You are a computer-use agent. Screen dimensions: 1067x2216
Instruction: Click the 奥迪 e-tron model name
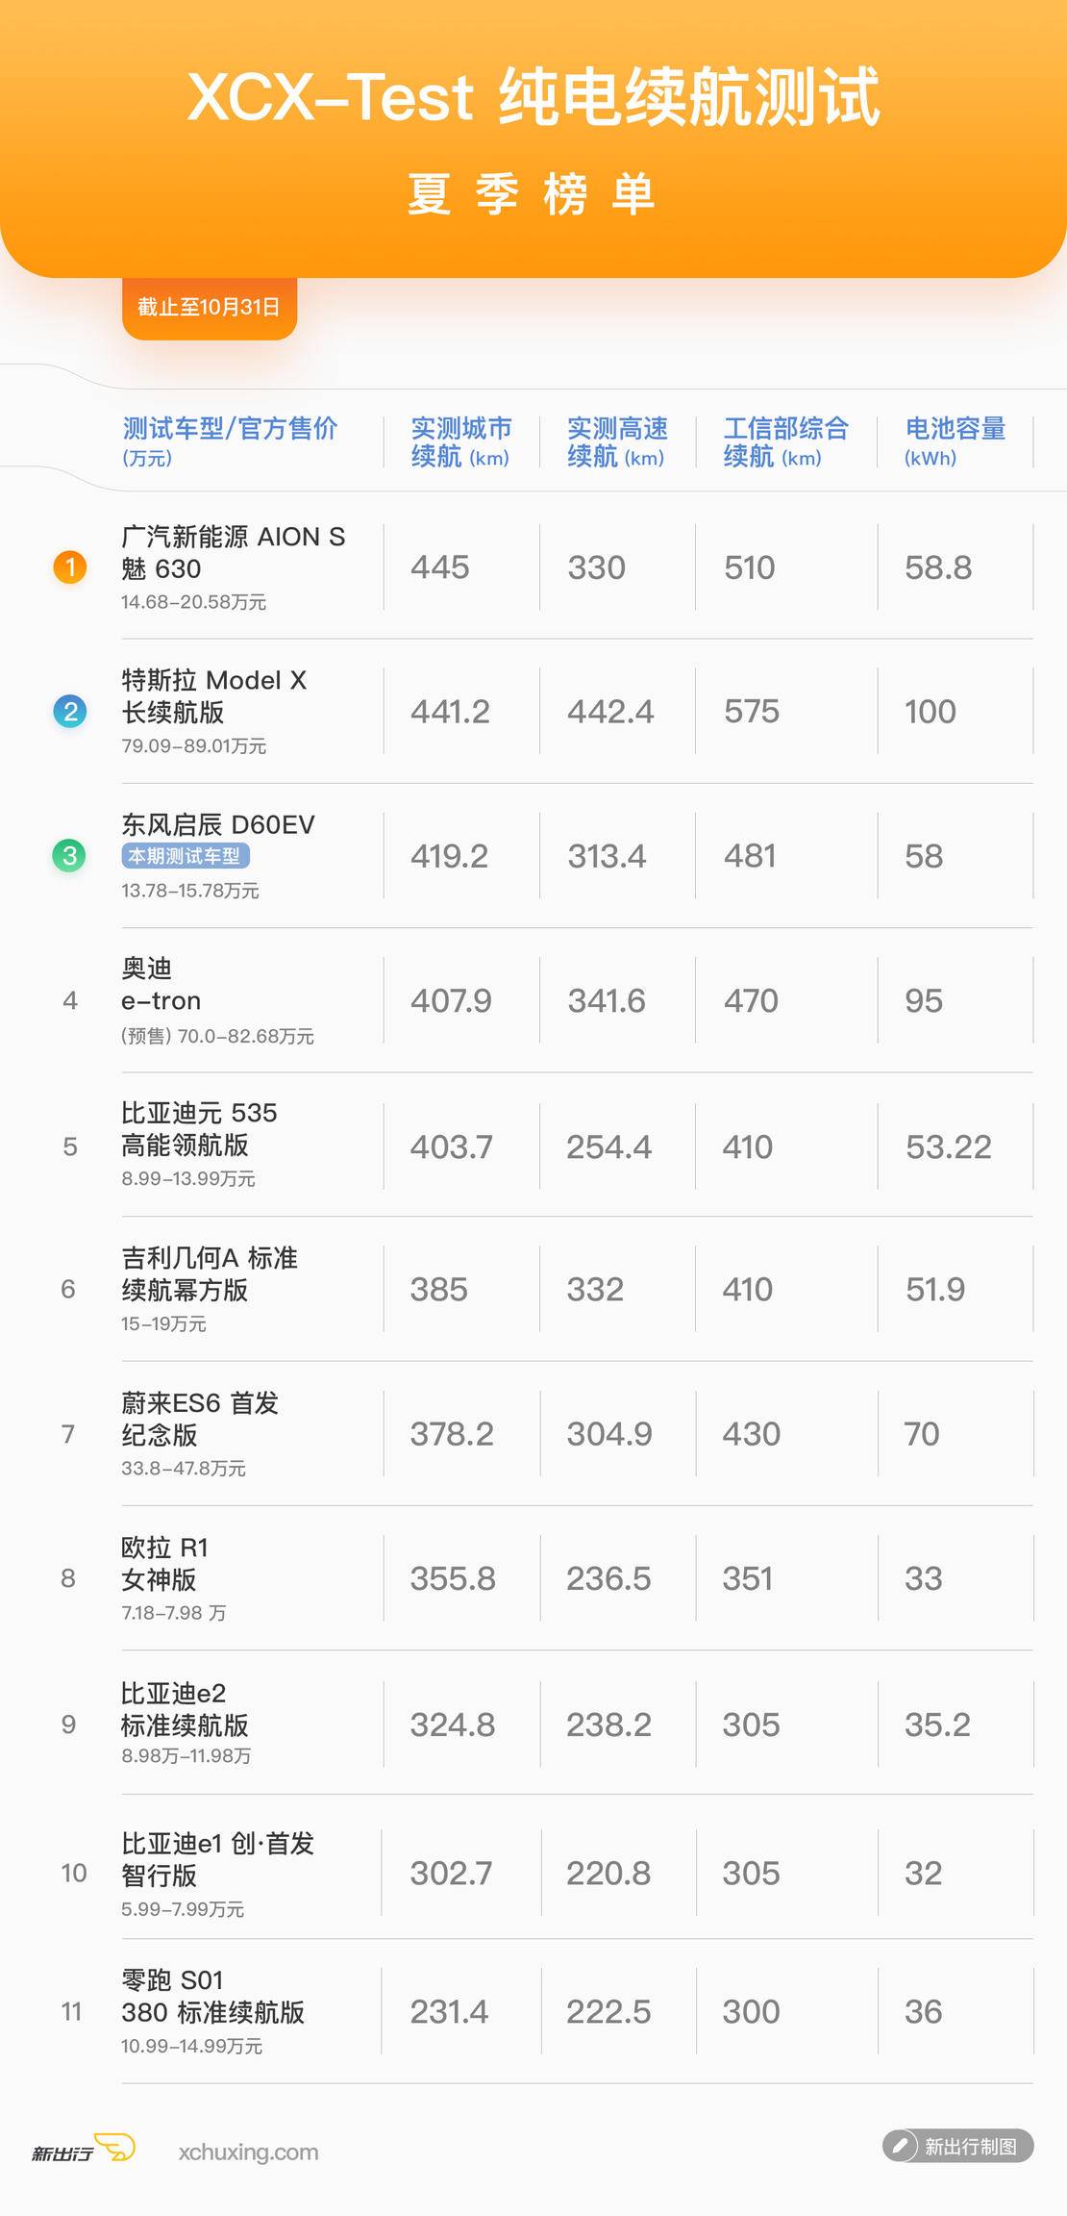click(x=161, y=985)
